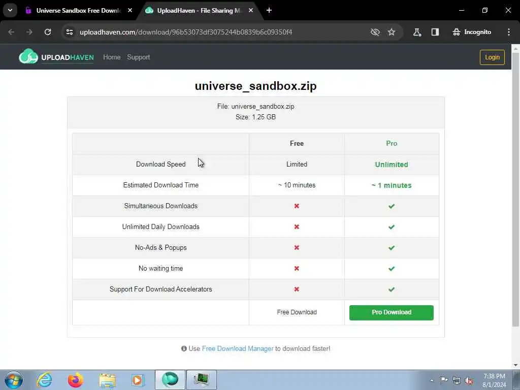Click the Size: 1.25 GB text
This screenshot has height=390, width=520.
(x=256, y=117)
